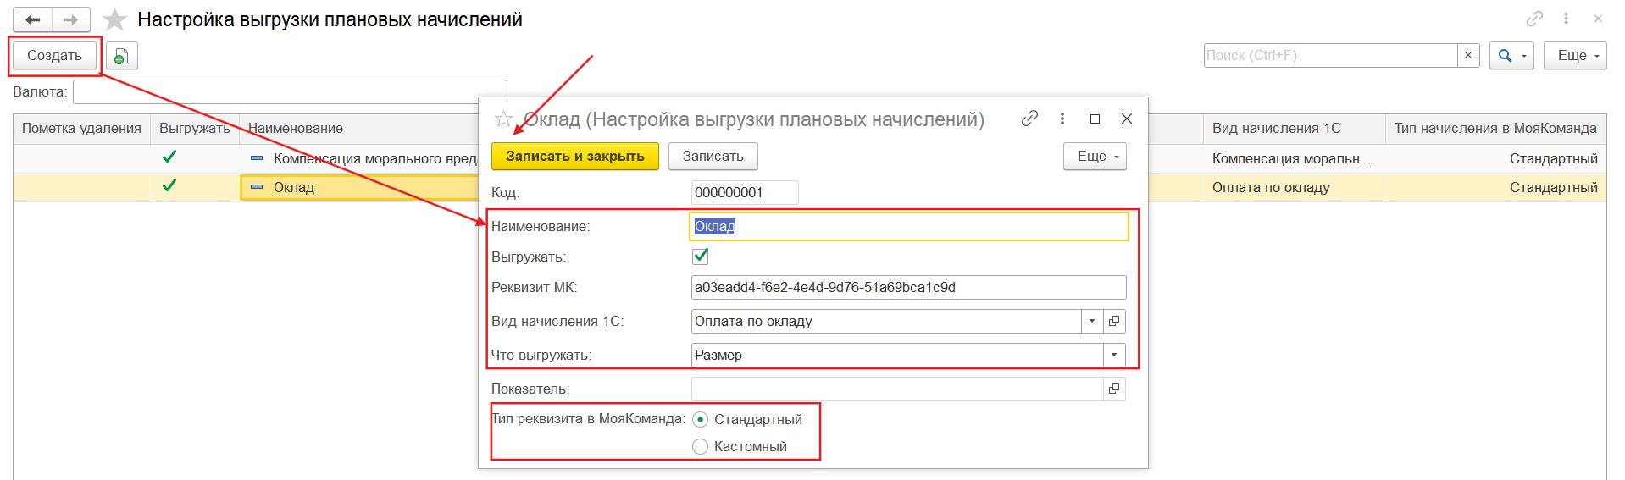Open Вид начисления 1С linked item icon

1114,321
